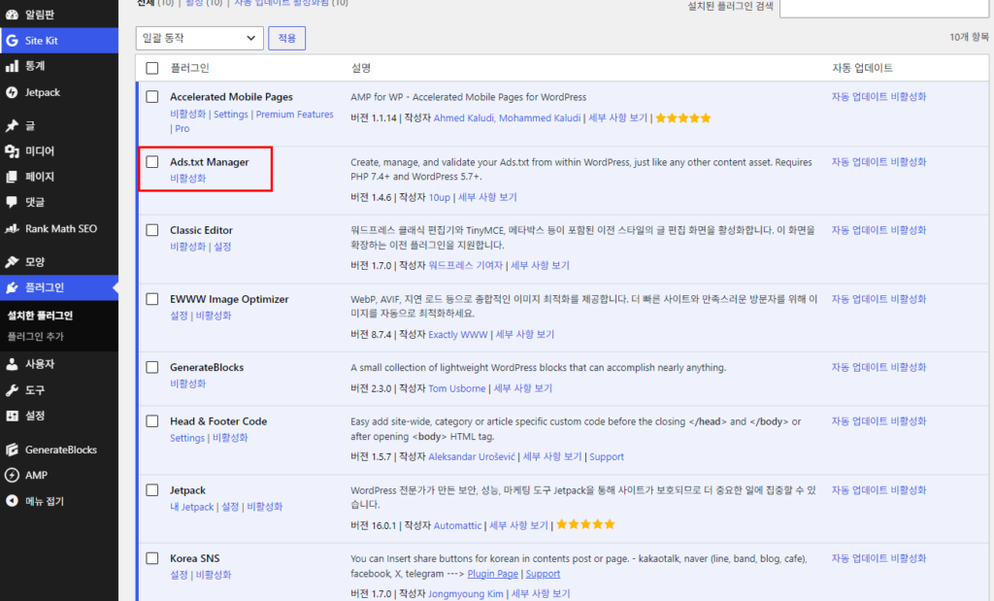Screen dimensions: 994x601
Task: Check the Head & Footer Code checkbox
Action: click(x=152, y=421)
